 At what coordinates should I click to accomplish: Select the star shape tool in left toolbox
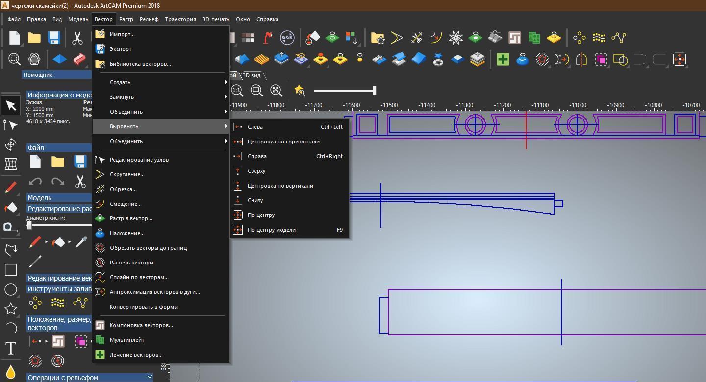pyautogui.click(x=11, y=309)
